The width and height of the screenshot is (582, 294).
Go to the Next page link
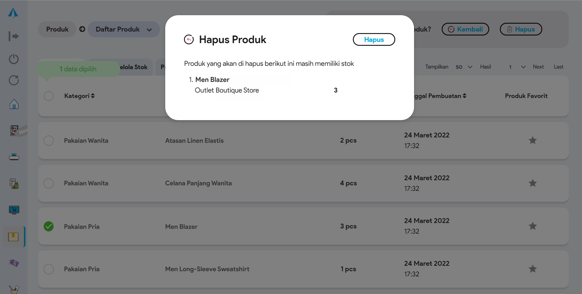click(538, 67)
